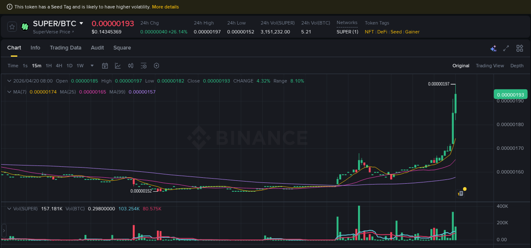Switch chart mode to Depth

(x=517, y=66)
